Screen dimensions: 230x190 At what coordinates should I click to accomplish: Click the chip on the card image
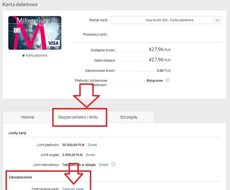coord(17,30)
